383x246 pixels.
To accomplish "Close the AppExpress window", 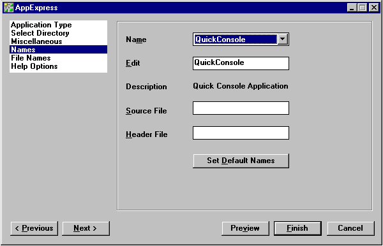I will 373,8.
